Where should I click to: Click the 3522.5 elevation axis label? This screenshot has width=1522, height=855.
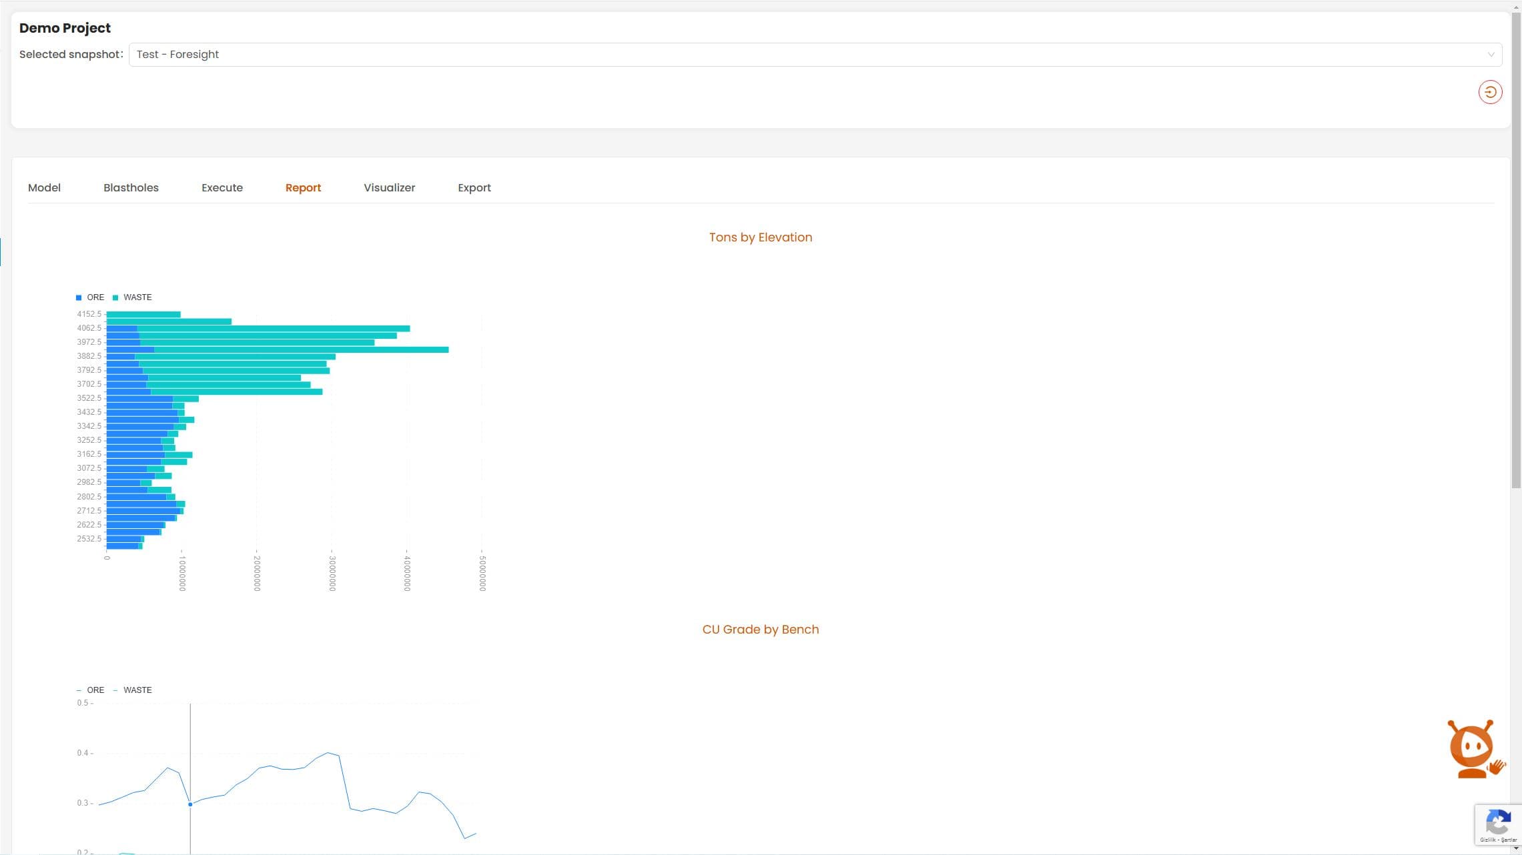point(89,398)
